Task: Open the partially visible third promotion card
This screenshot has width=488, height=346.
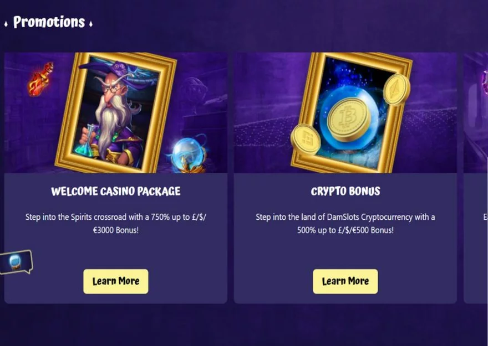Action: point(476,178)
